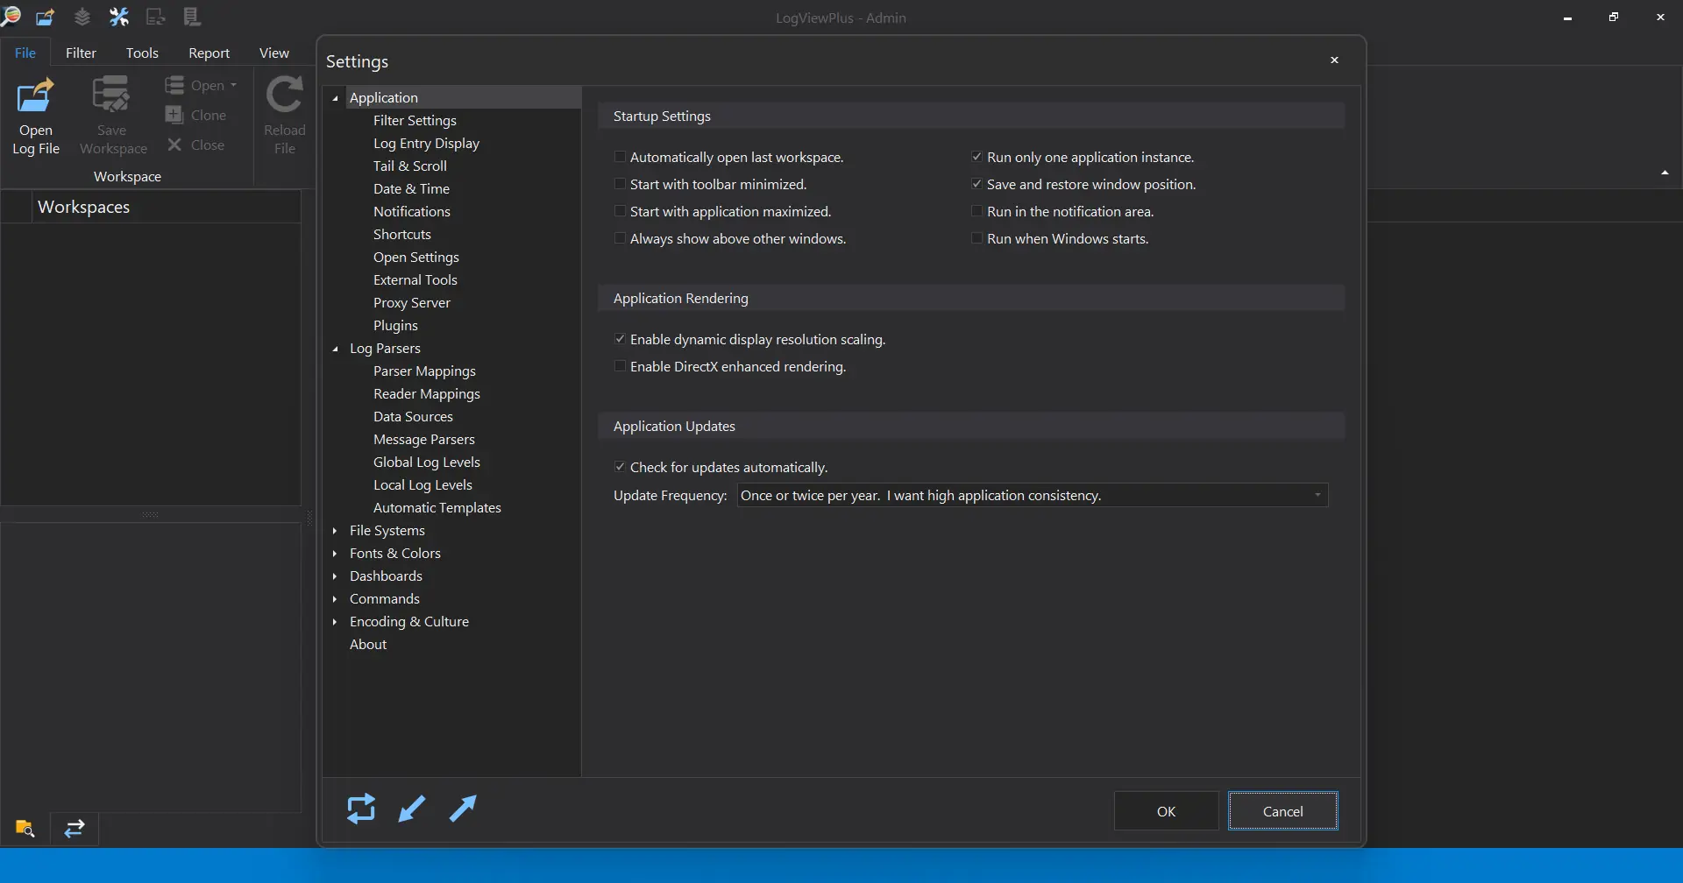Collapse the Application tree node arrow

pyautogui.click(x=335, y=98)
